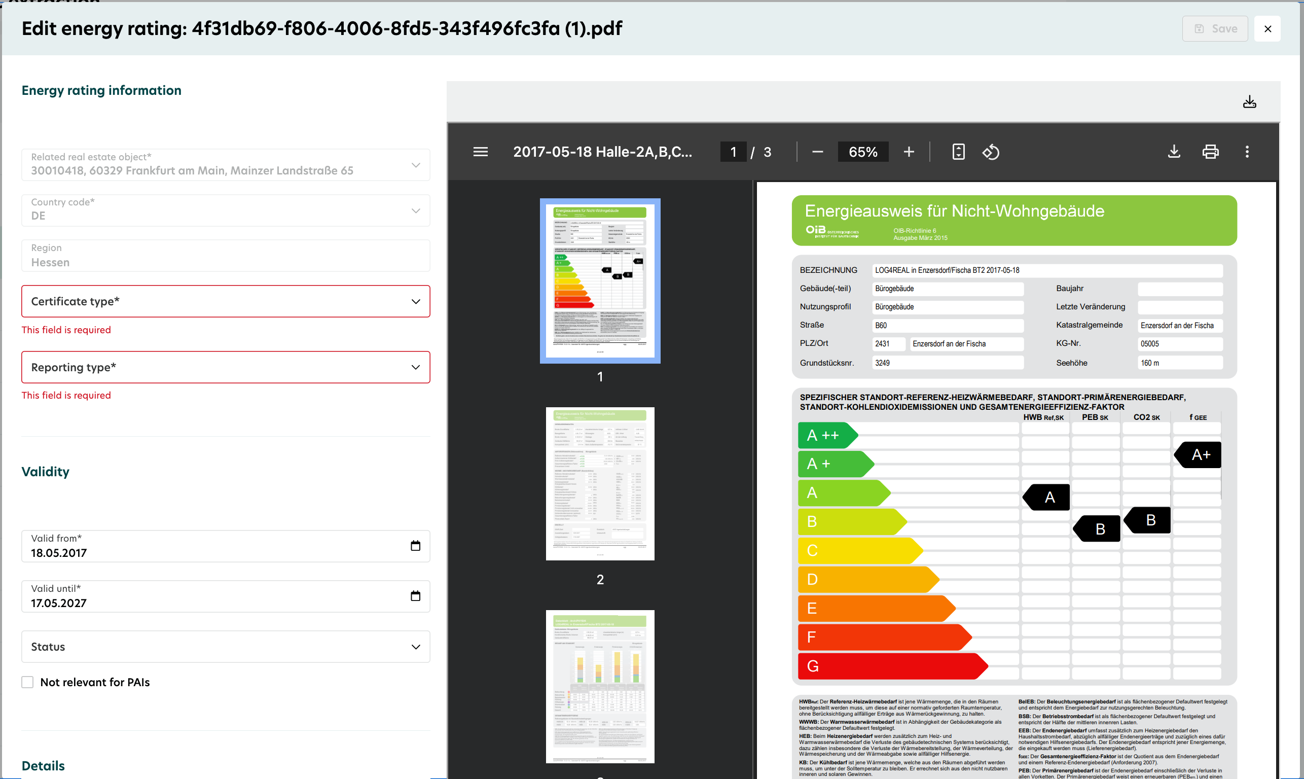This screenshot has height=779, width=1304.
Task: Click the page number field showing 1
Action: click(x=733, y=152)
